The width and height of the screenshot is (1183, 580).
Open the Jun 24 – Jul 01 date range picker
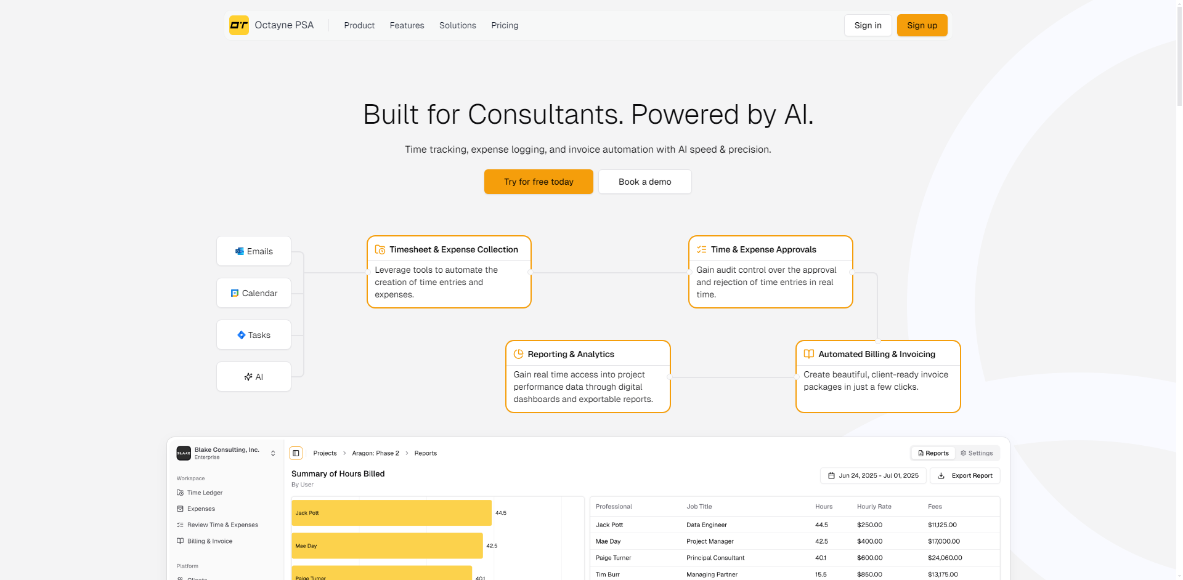pos(873,476)
